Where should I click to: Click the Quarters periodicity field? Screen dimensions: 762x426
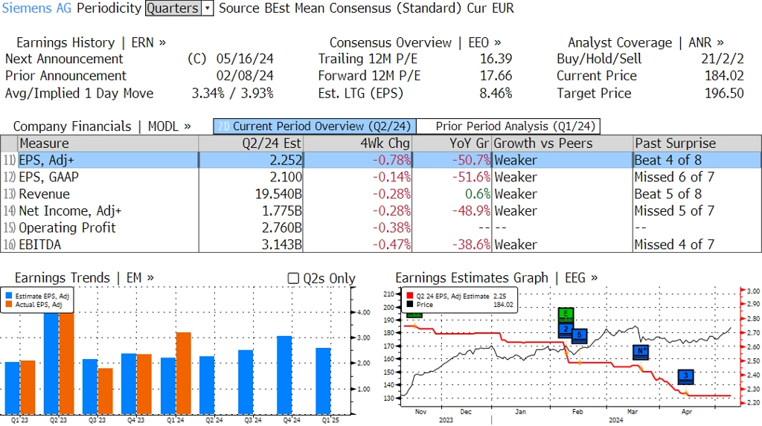[x=173, y=8]
